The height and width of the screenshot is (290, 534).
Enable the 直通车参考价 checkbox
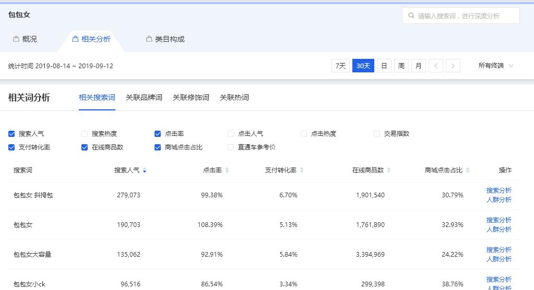[231, 147]
